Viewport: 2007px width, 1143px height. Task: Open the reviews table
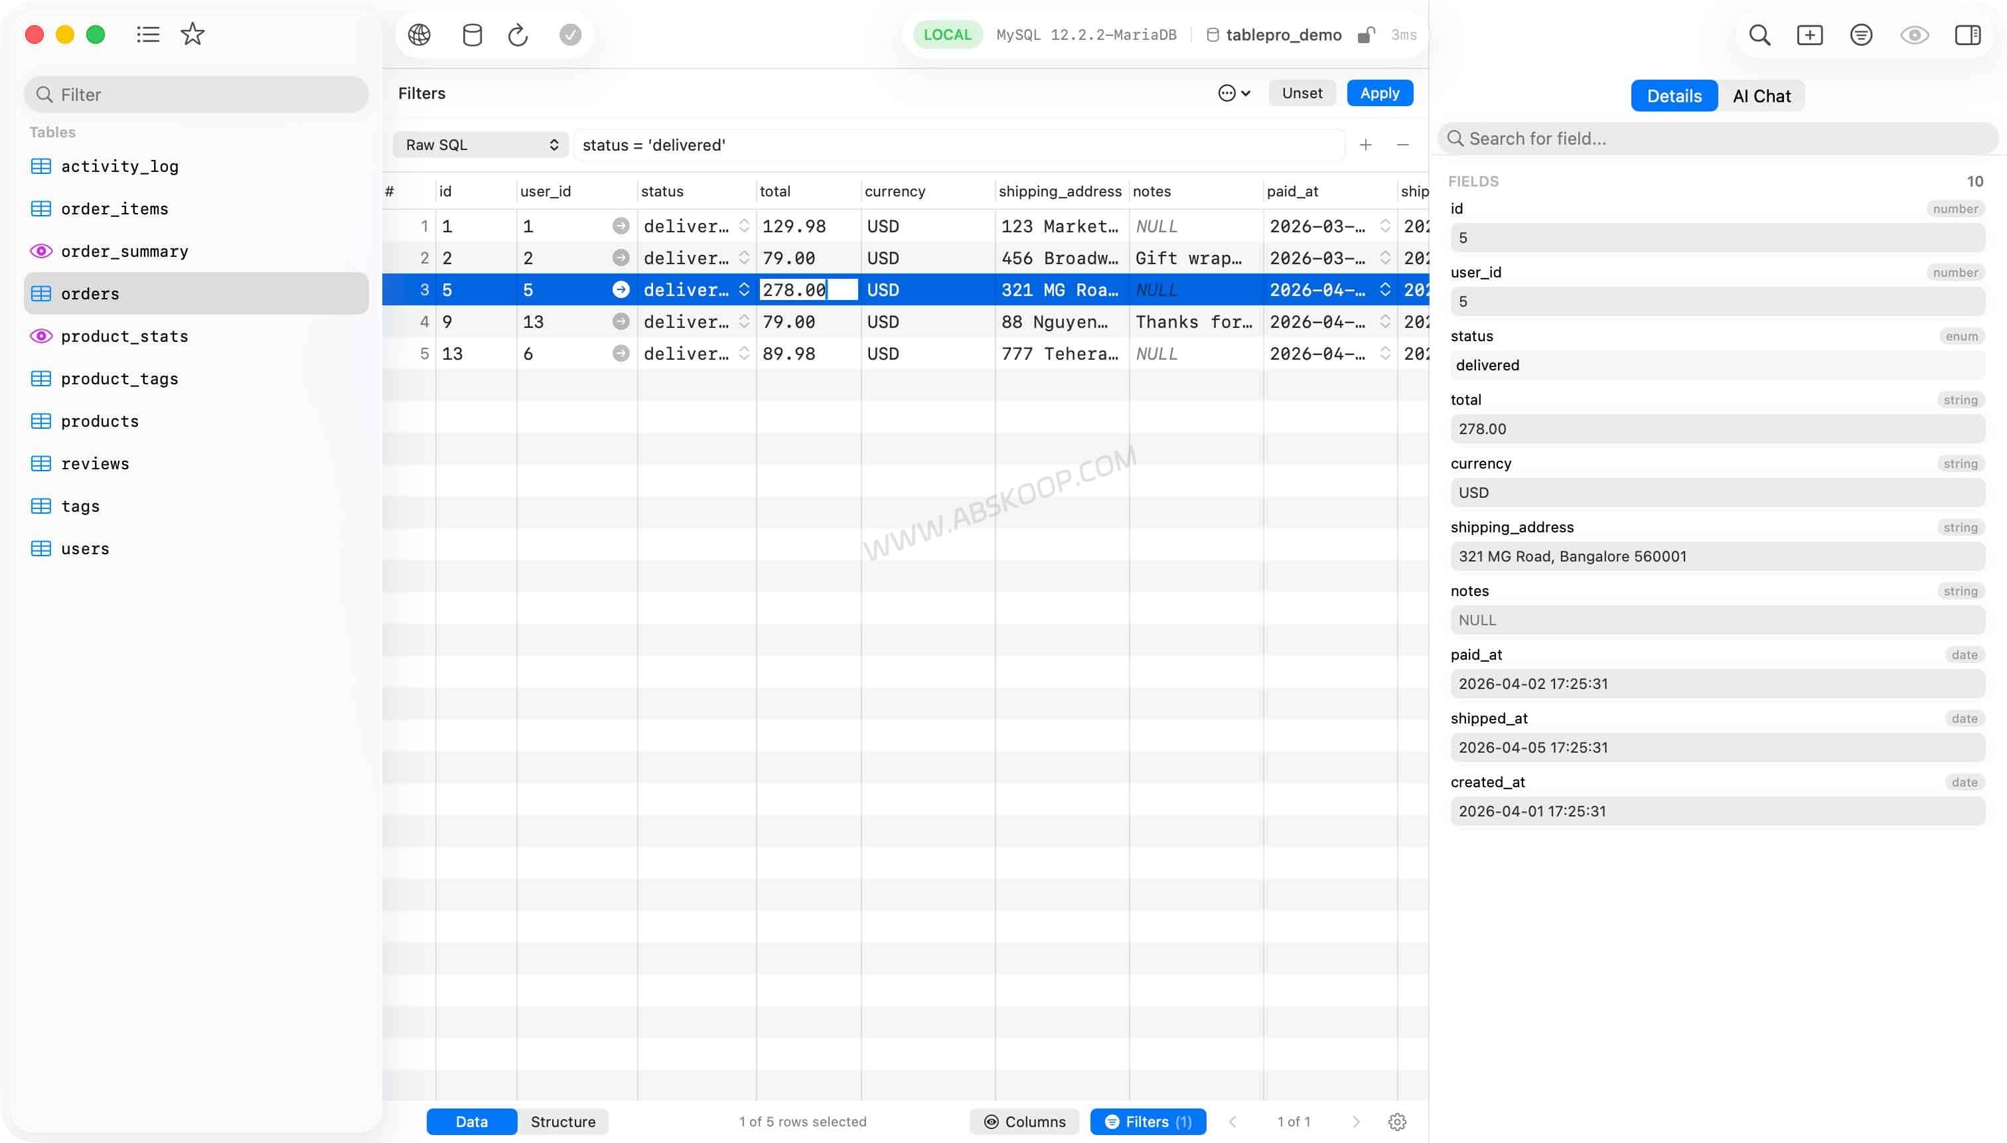[x=196, y=463]
